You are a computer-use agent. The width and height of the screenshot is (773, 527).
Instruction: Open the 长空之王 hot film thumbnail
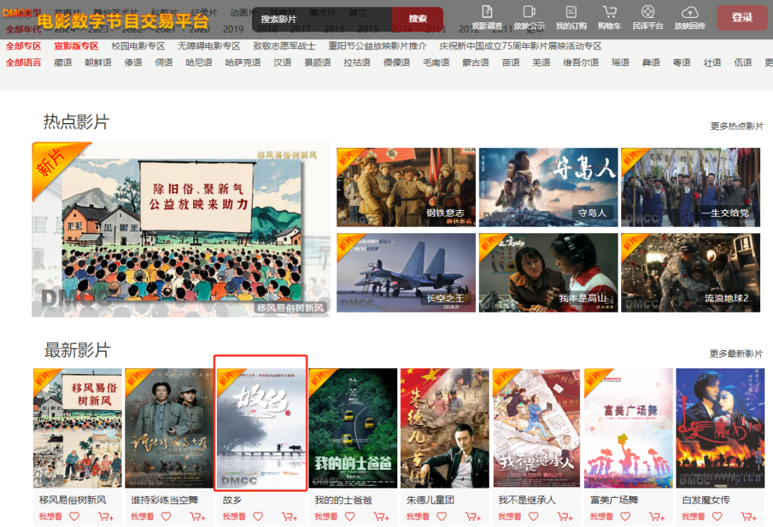[406, 273]
